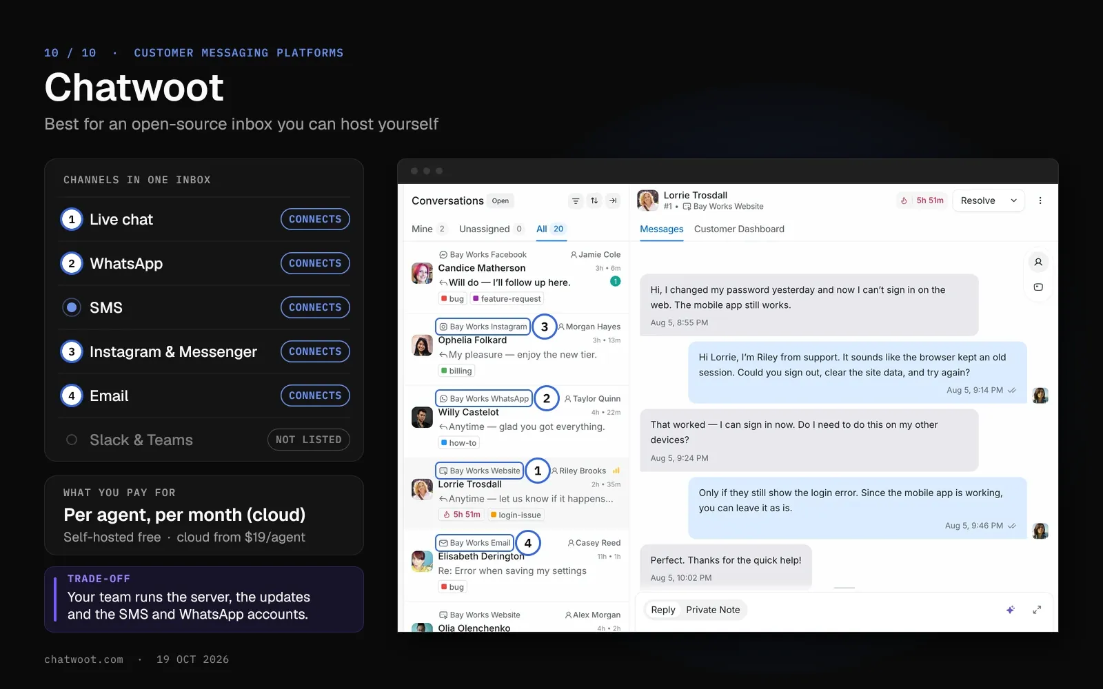Click Willy Castelot's avatar
Screen dimensions: 1103x689
point(422,418)
